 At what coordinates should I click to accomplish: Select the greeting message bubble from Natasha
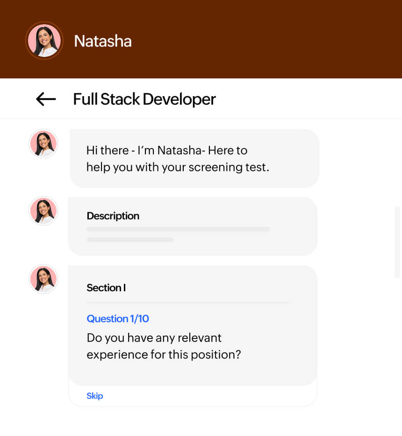(x=194, y=158)
